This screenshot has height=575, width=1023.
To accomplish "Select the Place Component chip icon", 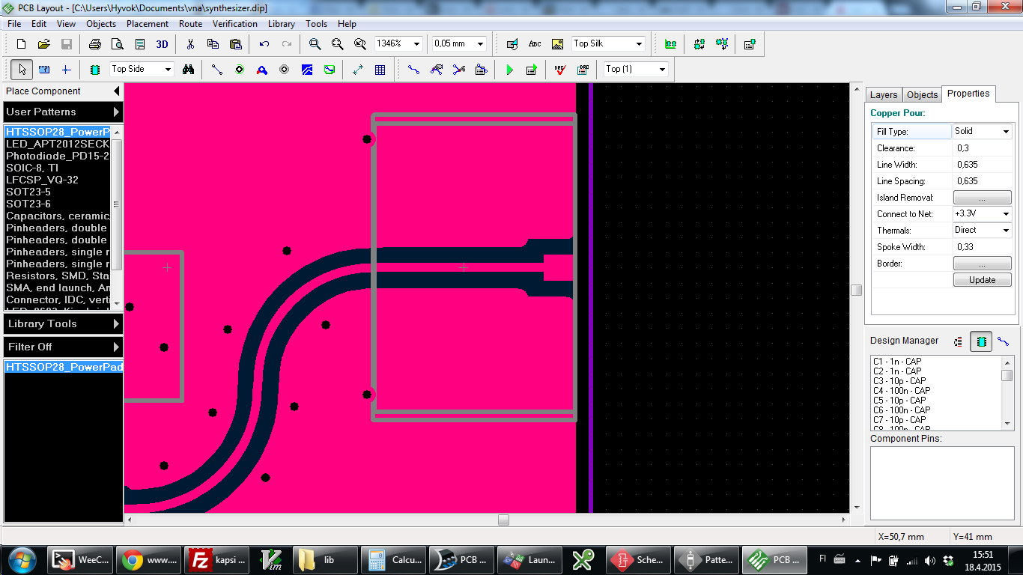I will (x=94, y=70).
